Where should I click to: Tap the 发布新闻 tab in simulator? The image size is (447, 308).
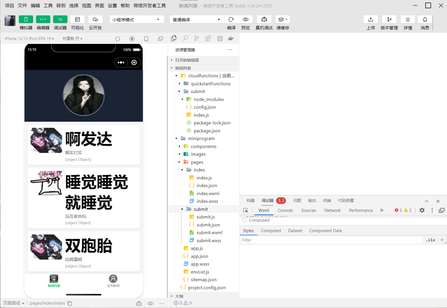click(113, 281)
